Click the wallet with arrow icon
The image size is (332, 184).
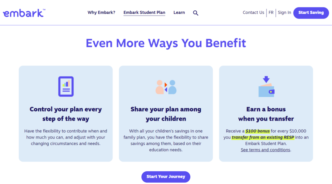[266, 87]
